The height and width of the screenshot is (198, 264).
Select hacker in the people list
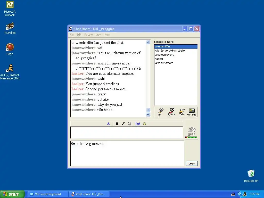tap(176, 59)
